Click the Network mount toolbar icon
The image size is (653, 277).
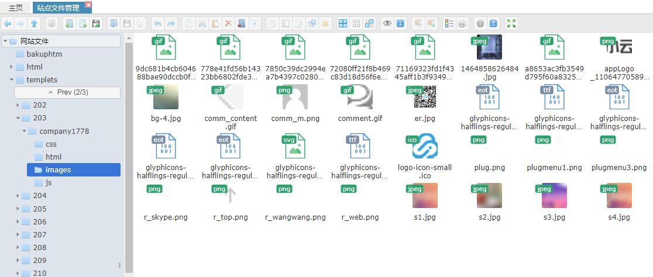51,24
